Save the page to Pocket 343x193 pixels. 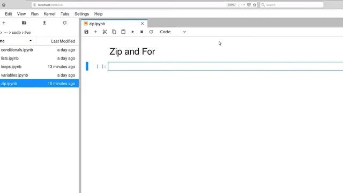point(249,5)
